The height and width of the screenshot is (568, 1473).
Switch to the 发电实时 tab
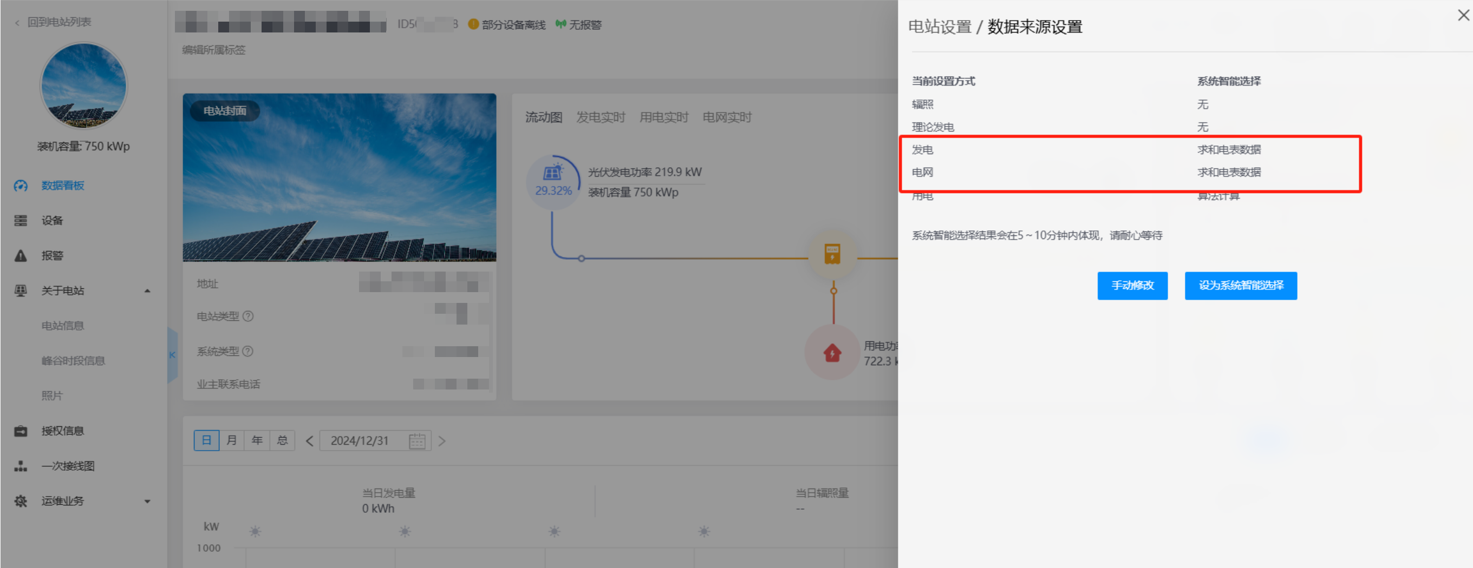coord(601,117)
